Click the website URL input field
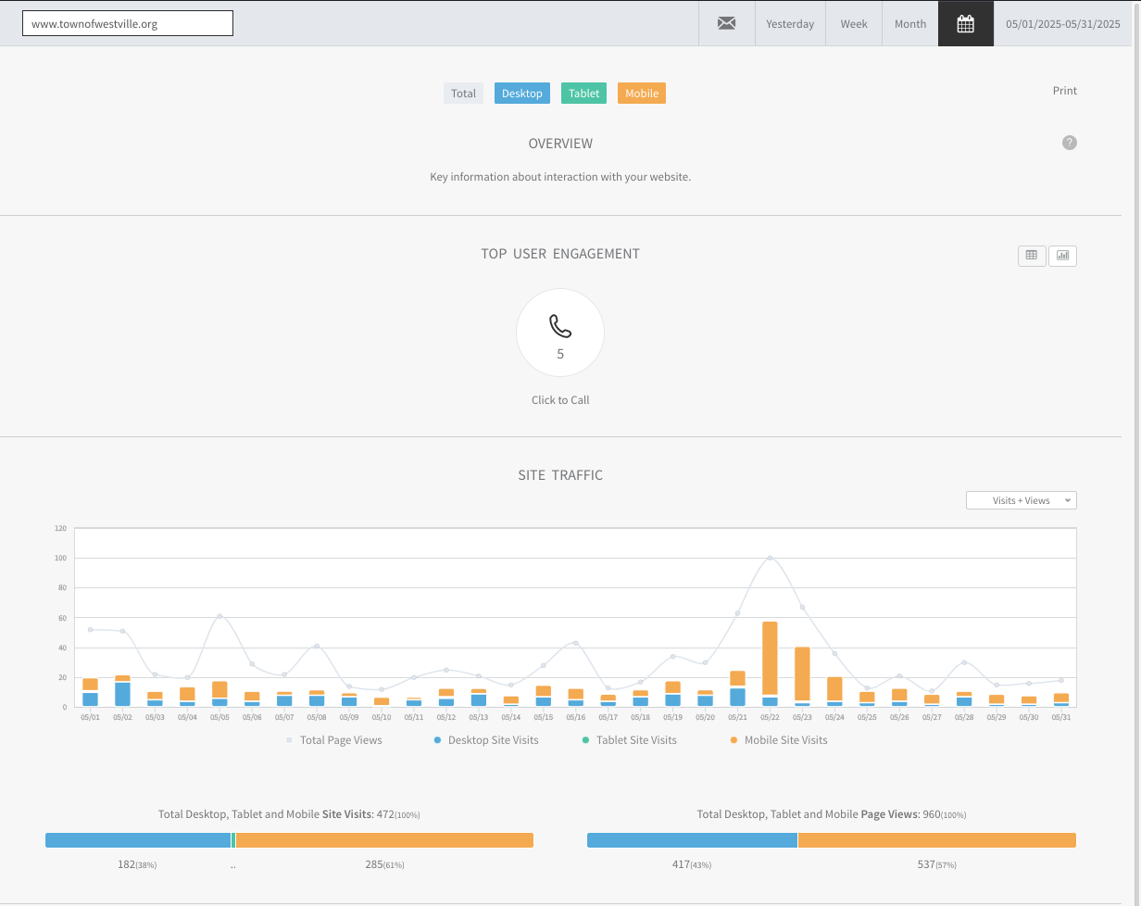Image resolution: width=1141 pixels, height=906 pixels. [128, 23]
